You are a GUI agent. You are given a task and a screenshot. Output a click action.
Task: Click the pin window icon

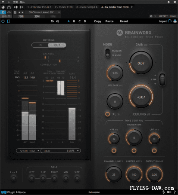[x=169, y=2]
